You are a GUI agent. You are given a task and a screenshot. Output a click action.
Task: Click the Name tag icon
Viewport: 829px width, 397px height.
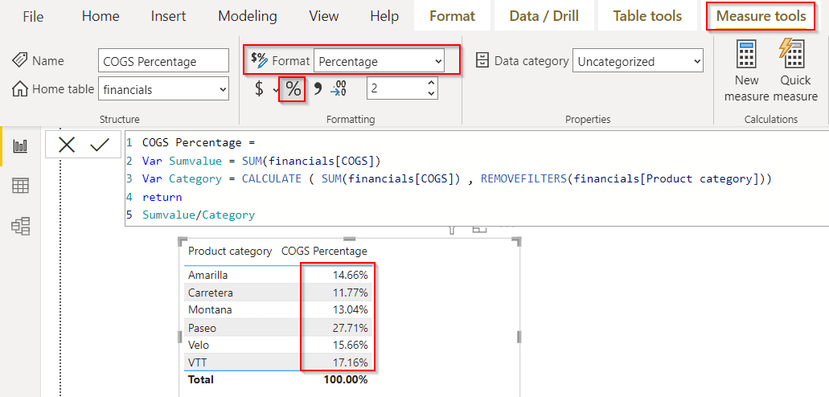(x=19, y=61)
